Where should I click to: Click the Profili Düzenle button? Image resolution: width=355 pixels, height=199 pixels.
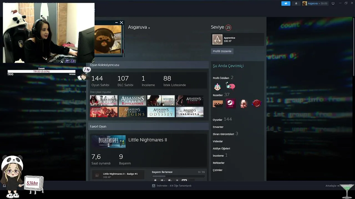click(x=222, y=51)
